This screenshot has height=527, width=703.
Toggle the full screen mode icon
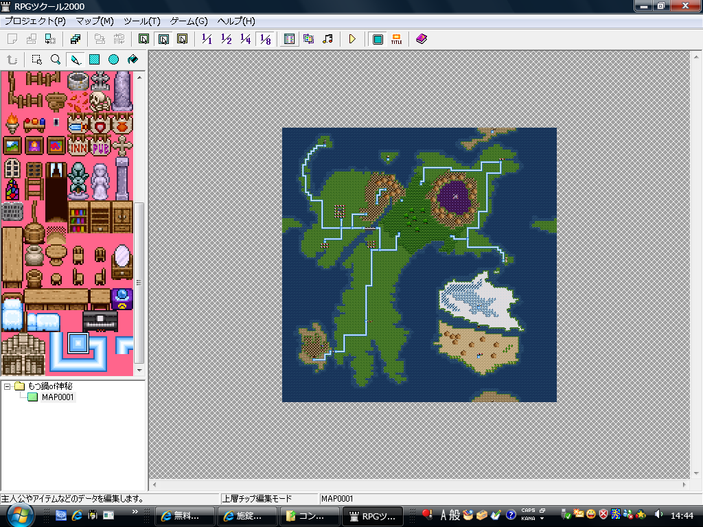tap(378, 39)
